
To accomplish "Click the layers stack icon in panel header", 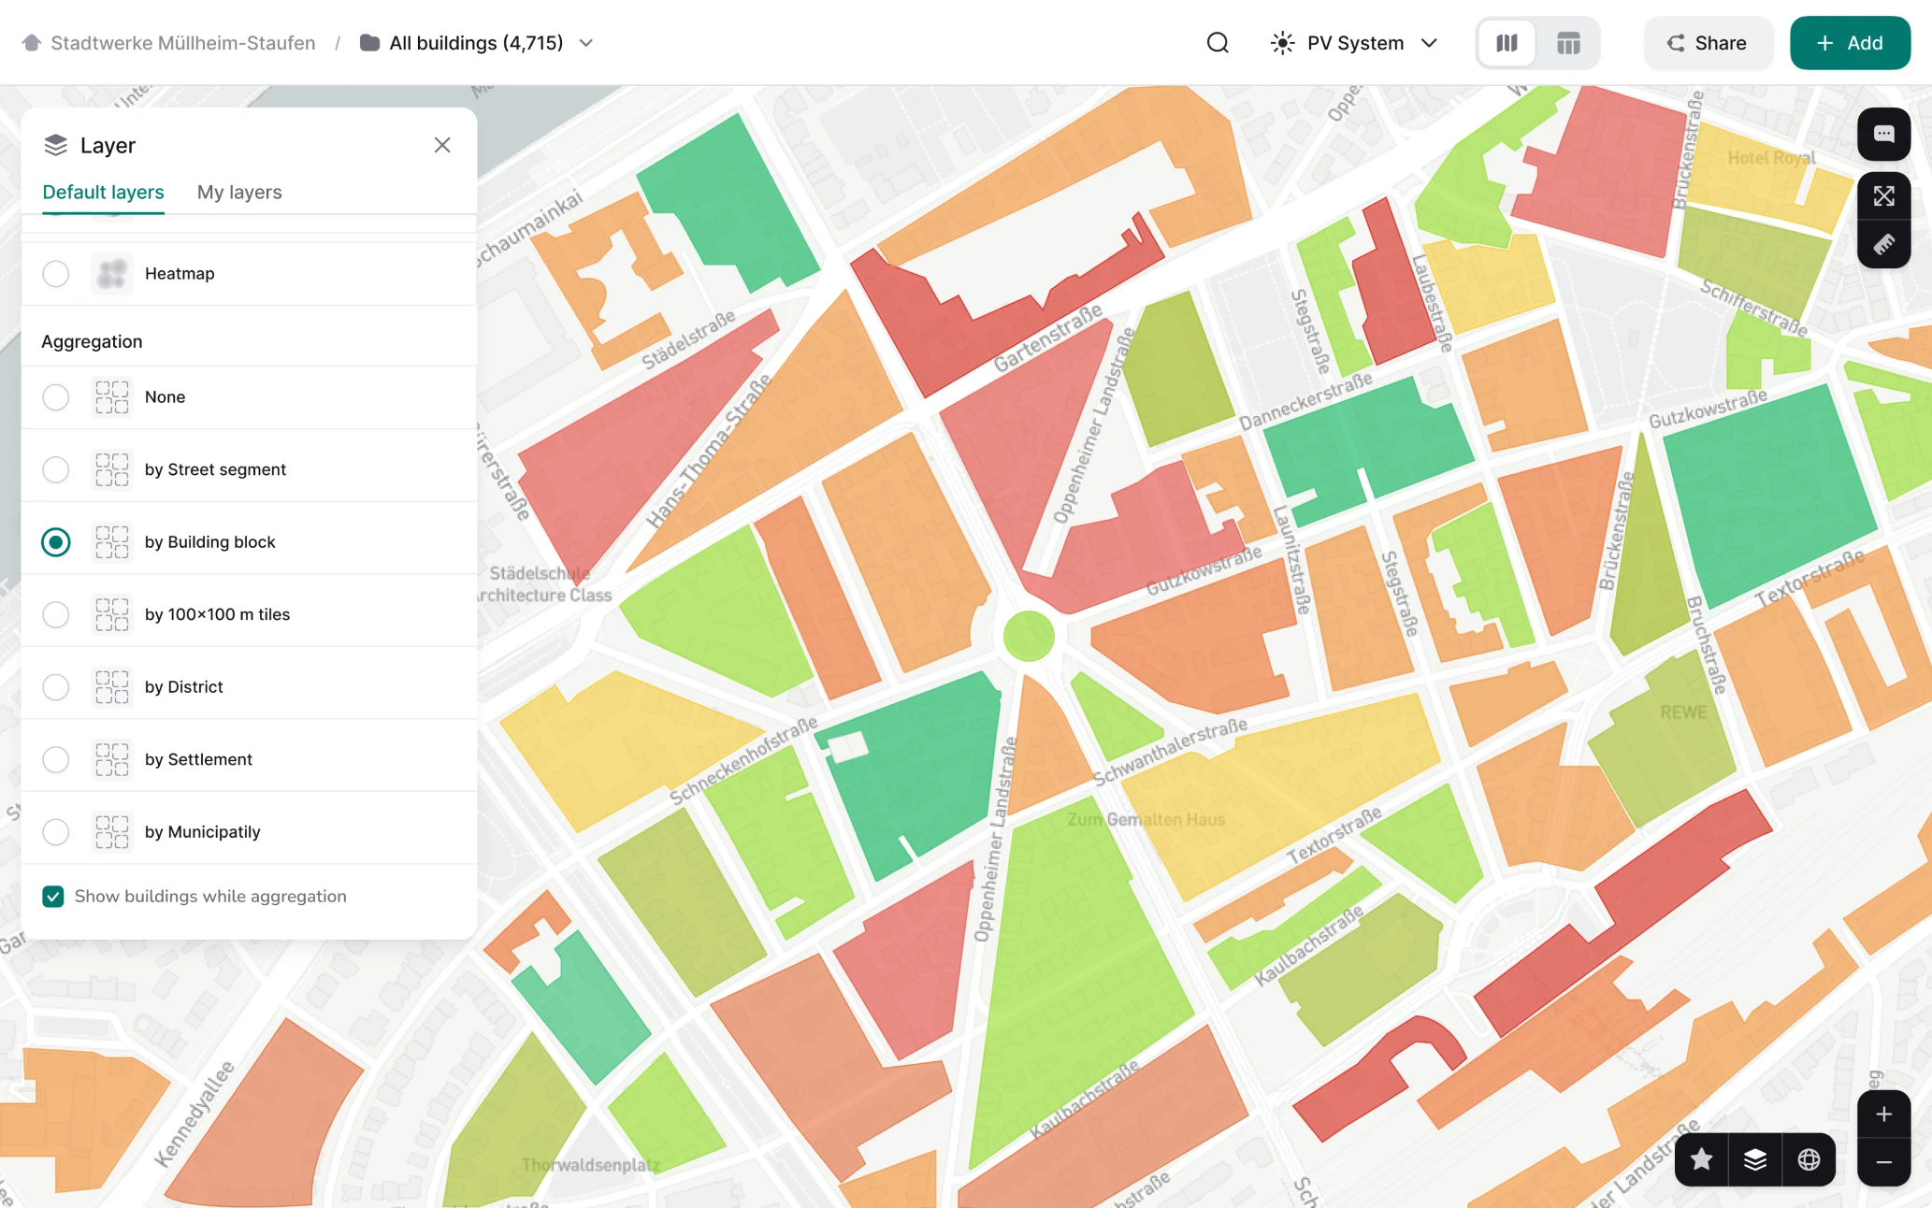I will (56, 145).
